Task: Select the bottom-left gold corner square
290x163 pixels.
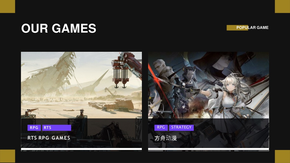Action: pos(7,156)
